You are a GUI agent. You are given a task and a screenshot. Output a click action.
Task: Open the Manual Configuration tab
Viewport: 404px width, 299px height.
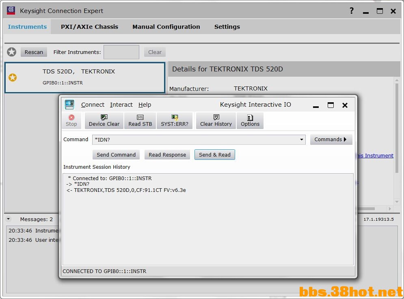166,27
